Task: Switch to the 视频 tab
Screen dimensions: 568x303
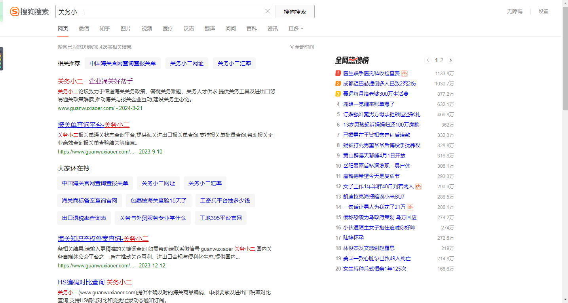Action: 147,28
